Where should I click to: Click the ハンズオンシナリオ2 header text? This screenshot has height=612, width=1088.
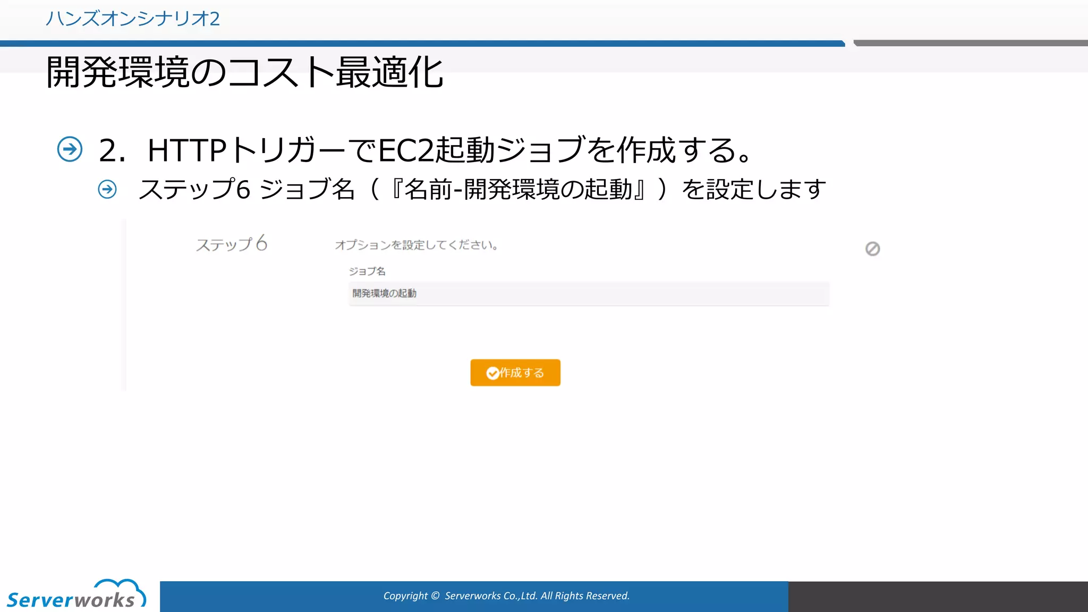pyautogui.click(x=133, y=19)
